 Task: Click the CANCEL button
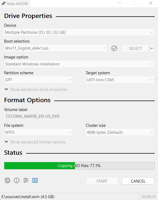[138, 181]
